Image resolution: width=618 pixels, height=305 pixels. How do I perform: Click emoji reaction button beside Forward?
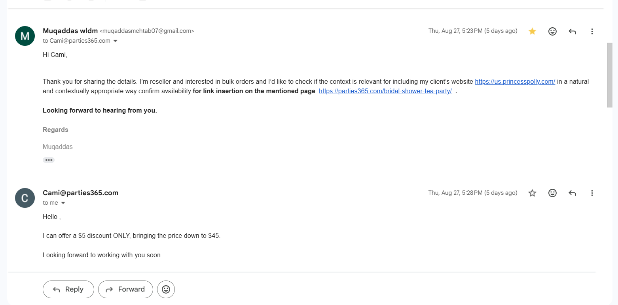[166, 289]
